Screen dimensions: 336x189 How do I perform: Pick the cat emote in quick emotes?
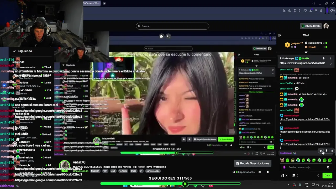[282, 160]
